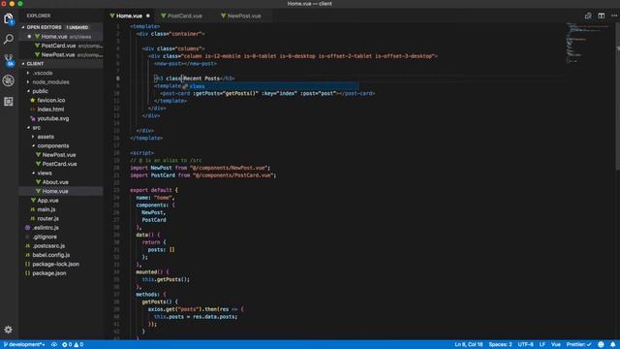The image size is (620, 349).
Task: Open package.json file
Action: (61, 273)
